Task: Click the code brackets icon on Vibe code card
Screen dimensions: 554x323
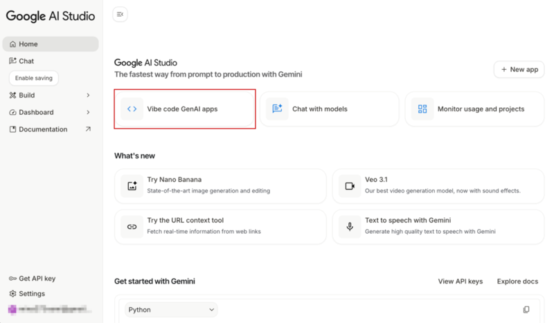Action: (x=132, y=109)
